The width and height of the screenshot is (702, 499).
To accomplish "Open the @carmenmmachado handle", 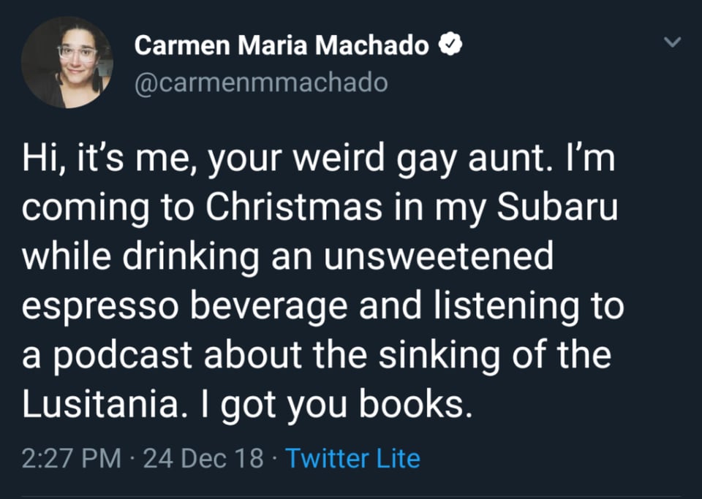I will coord(261,83).
